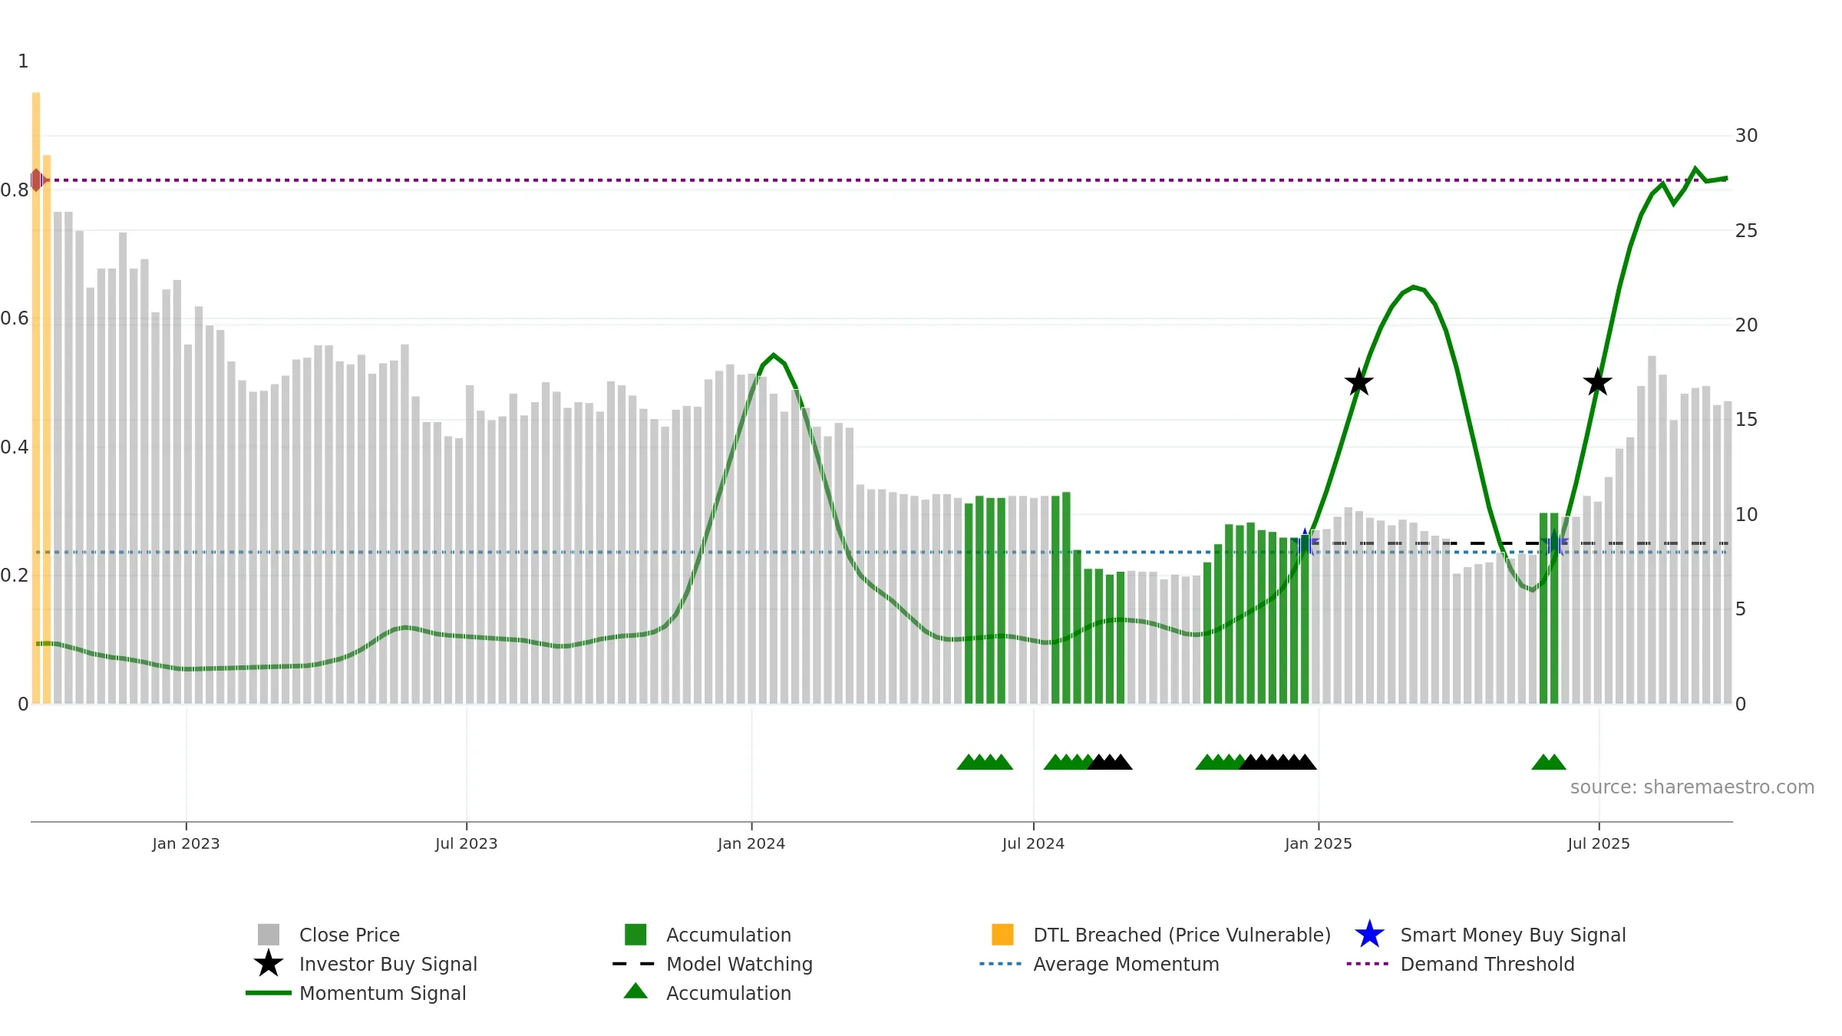Image resolution: width=1842 pixels, height=1036 pixels.
Task: Toggle the Accumulation label beside the green triangle
Action: coord(728,993)
